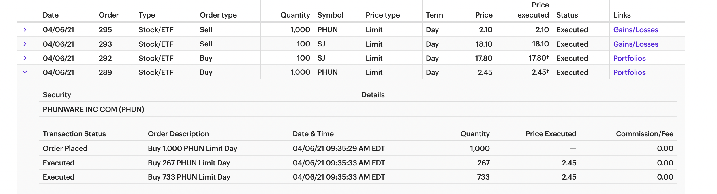Open Gains/Losses link for order 293
This screenshot has width=717, height=194.
click(x=635, y=44)
